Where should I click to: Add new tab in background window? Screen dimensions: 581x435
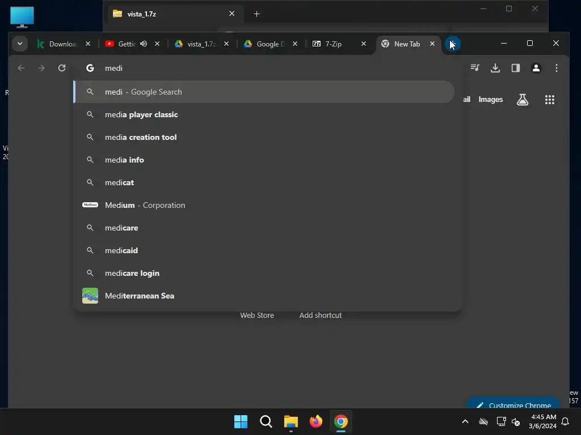click(x=256, y=14)
